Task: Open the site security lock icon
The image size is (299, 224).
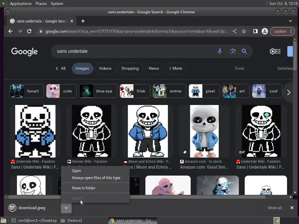Action: 41,31
